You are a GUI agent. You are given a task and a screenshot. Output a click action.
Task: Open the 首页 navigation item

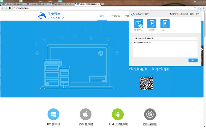[102, 16]
